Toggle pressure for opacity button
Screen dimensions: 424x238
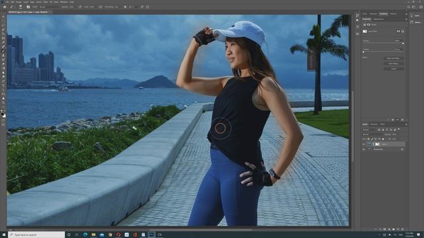[80, 7]
